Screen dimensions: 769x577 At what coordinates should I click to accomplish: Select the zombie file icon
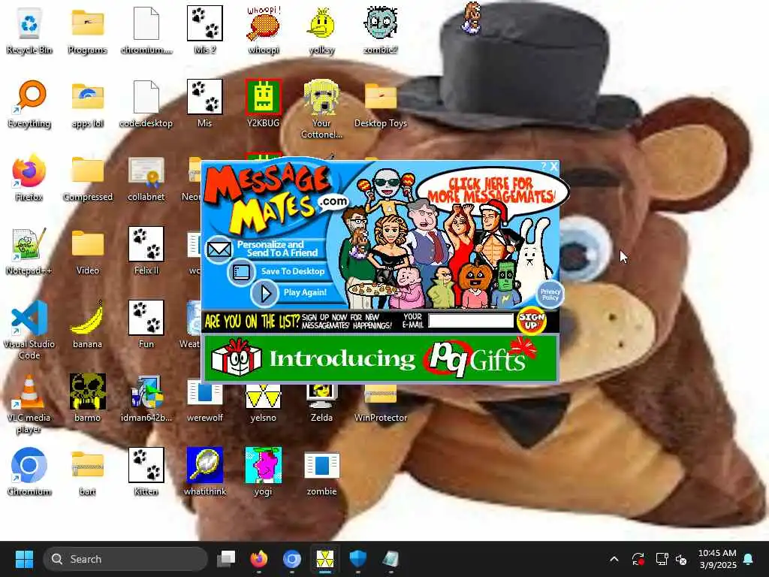point(321,472)
